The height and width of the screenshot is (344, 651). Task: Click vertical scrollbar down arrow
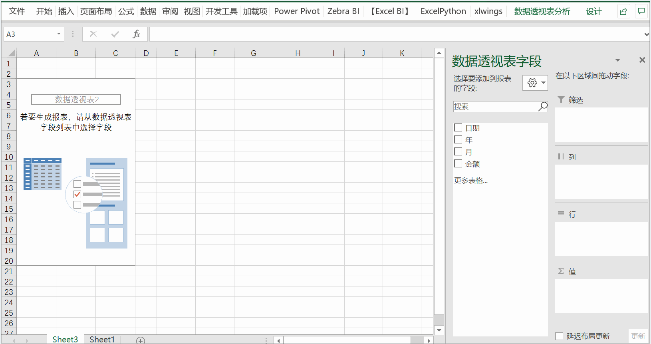pos(439,330)
